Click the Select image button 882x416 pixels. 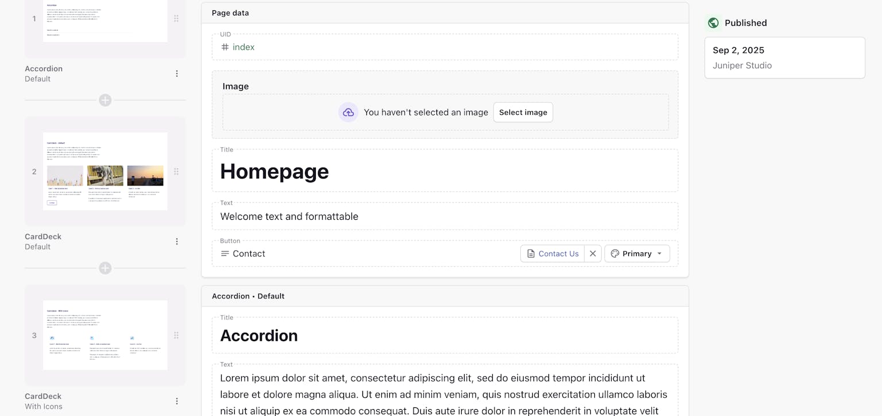[523, 112]
